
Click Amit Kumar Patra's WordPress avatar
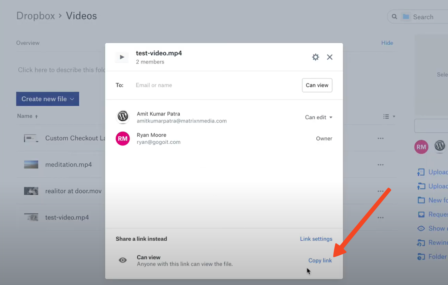(123, 117)
